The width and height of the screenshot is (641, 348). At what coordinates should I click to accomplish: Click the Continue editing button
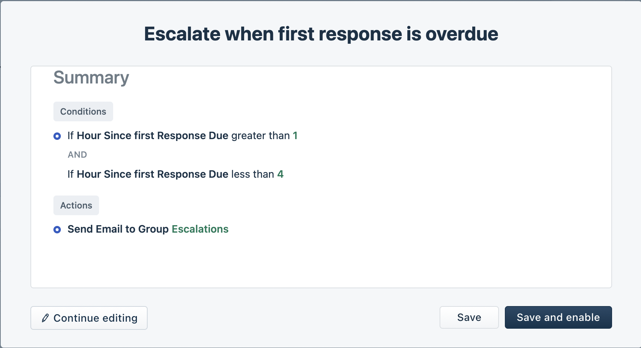tap(89, 318)
